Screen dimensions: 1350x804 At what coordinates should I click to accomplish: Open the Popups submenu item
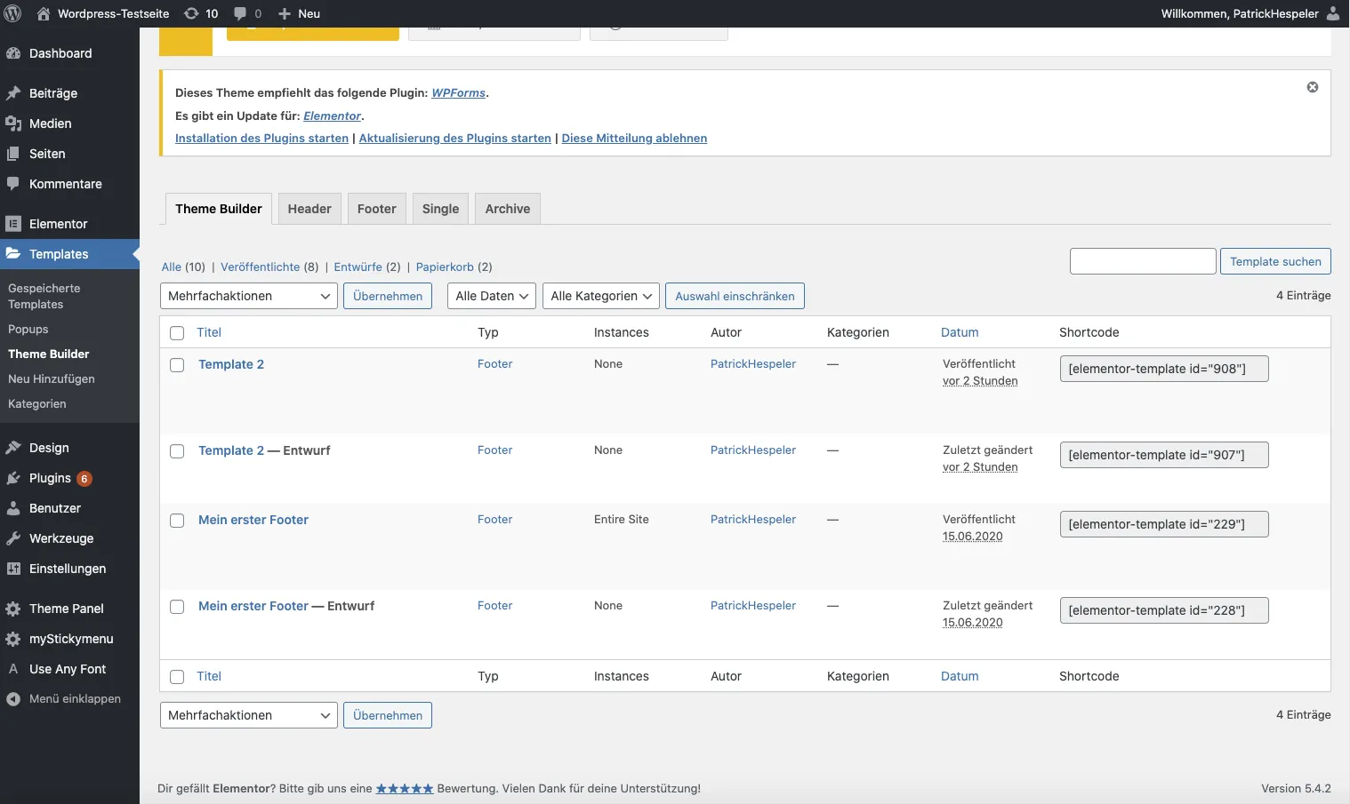point(28,329)
